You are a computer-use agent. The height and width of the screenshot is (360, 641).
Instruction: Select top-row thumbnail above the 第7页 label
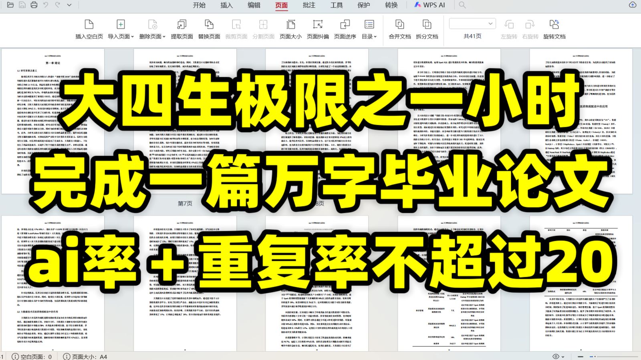coord(185,121)
